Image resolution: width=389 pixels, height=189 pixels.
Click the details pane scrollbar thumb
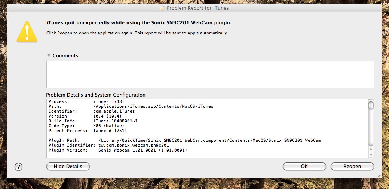(371, 105)
